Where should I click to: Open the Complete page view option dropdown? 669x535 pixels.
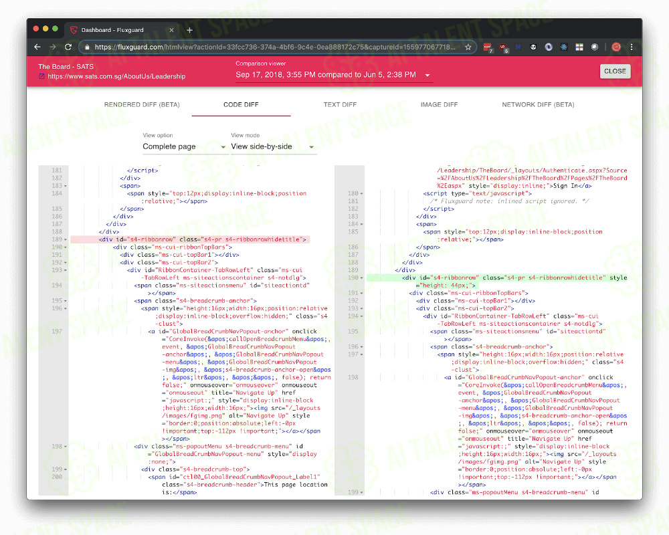coord(184,146)
